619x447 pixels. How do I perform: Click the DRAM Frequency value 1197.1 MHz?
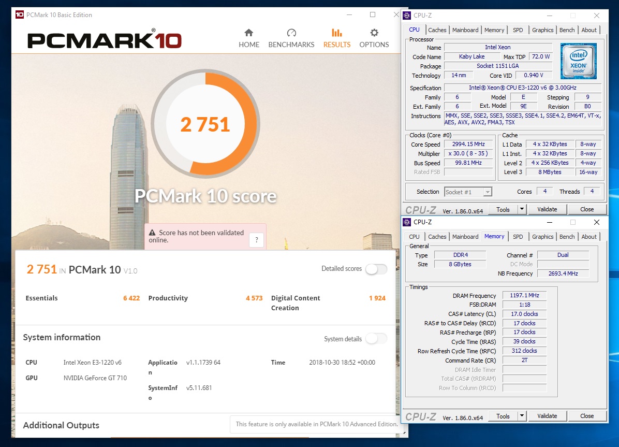(524, 295)
